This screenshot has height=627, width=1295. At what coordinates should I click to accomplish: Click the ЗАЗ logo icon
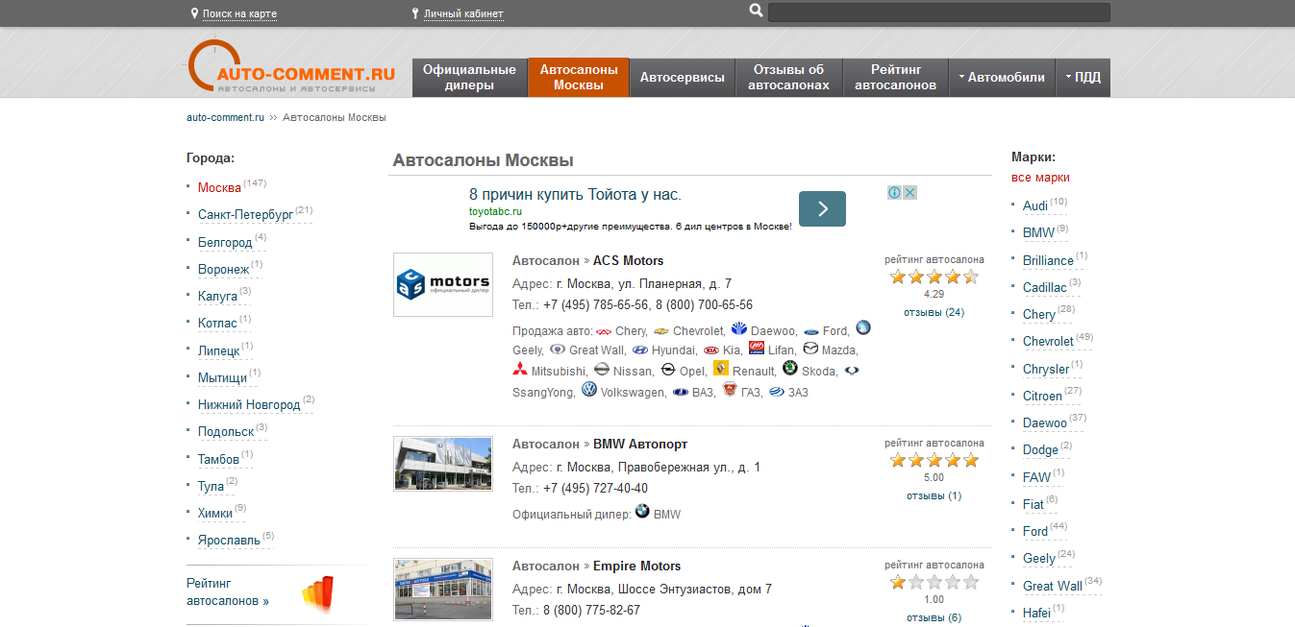[x=777, y=392]
